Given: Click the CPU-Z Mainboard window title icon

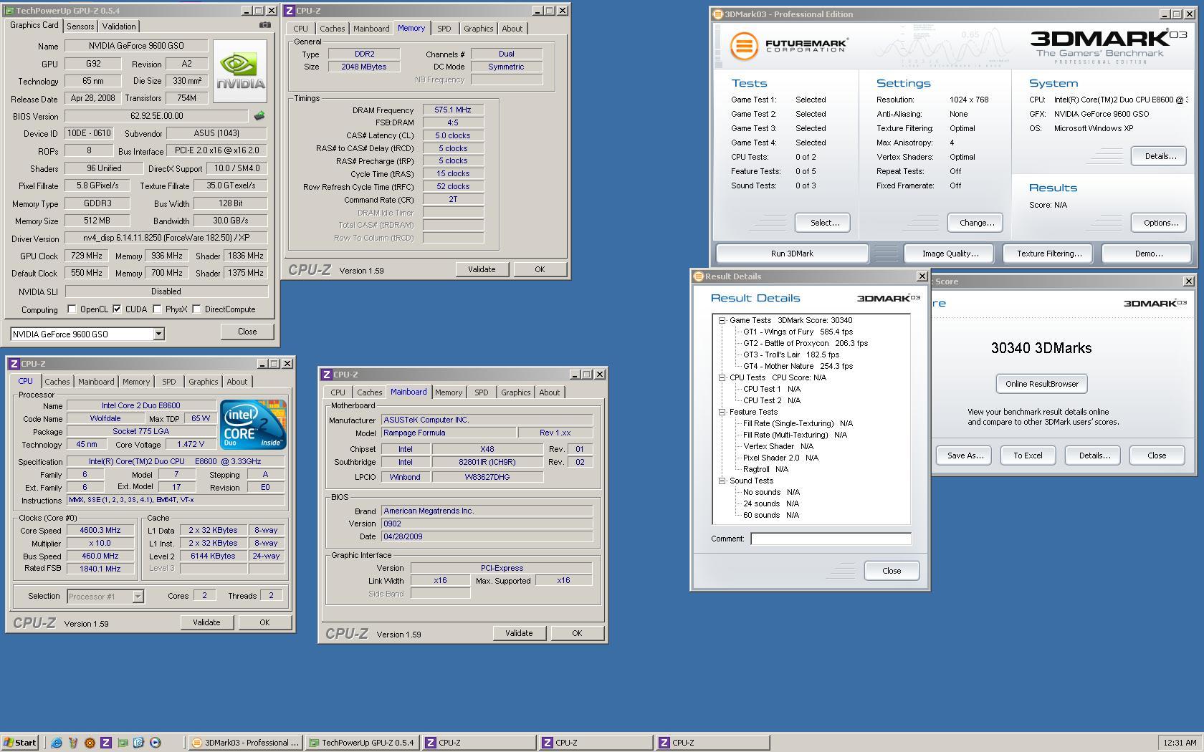Looking at the screenshot, I should click(x=326, y=375).
